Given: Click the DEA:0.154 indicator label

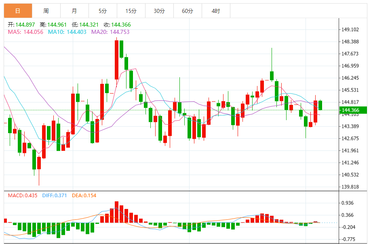Looking at the screenshot, I should pyautogui.click(x=84, y=195).
